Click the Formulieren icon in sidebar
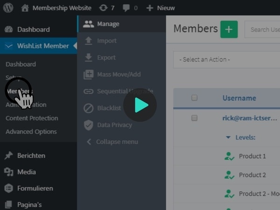Viewport: 280px width, 210px height. [8, 189]
